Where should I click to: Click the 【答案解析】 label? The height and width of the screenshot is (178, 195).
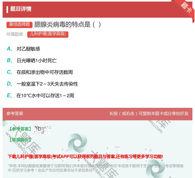[x=21, y=140]
